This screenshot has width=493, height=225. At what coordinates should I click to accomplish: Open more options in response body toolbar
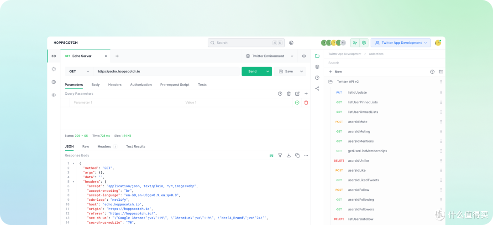(306, 155)
